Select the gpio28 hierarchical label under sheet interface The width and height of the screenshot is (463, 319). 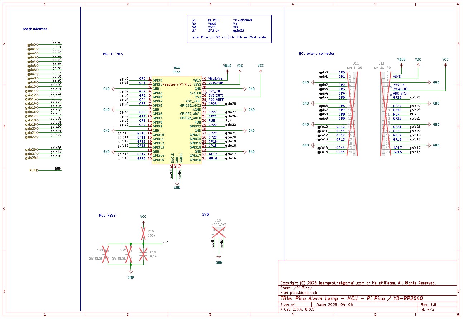pyautogui.click(x=31, y=158)
